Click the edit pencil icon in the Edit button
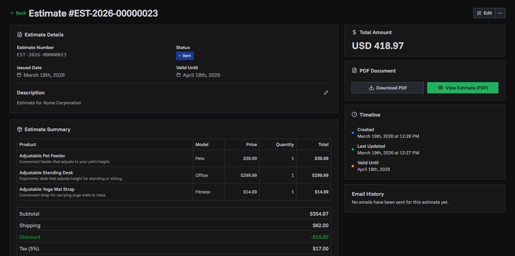This screenshot has width=515, height=256. coord(479,13)
